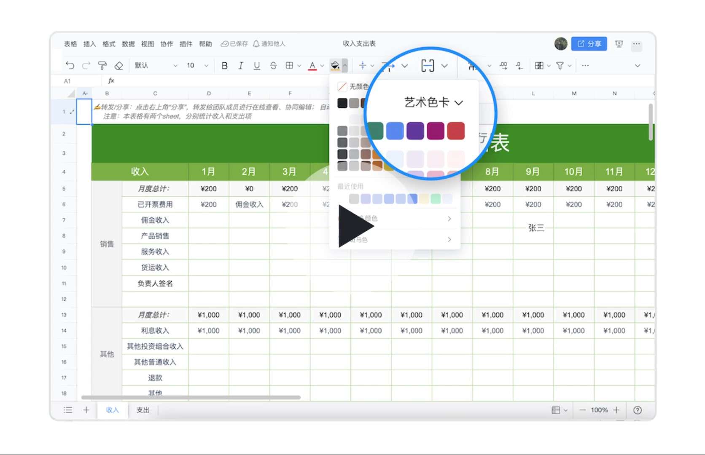Click the conditional formatting grid icon
This screenshot has width=705, height=455.
(x=539, y=65)
